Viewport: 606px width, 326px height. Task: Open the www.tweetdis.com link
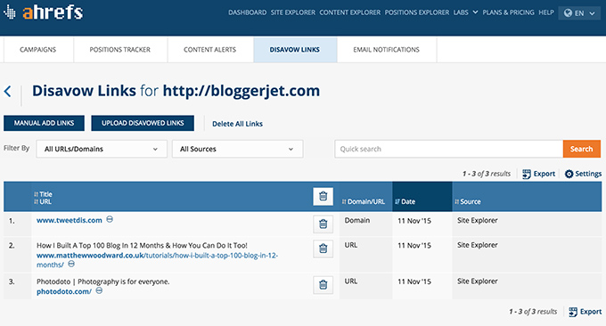[70, 220]
